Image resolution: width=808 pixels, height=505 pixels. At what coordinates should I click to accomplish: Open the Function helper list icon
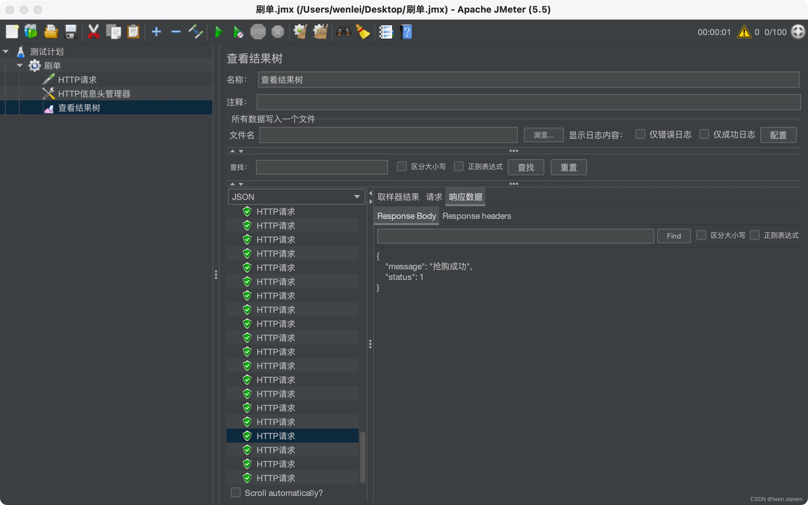pyautogui.click(x=386, y=32)
